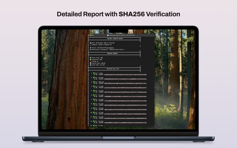Click the green zoom window button

93,35
